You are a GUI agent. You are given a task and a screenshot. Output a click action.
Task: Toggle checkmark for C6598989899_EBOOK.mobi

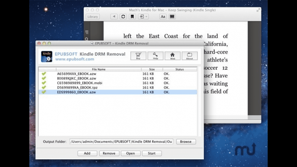coord(44,83)
